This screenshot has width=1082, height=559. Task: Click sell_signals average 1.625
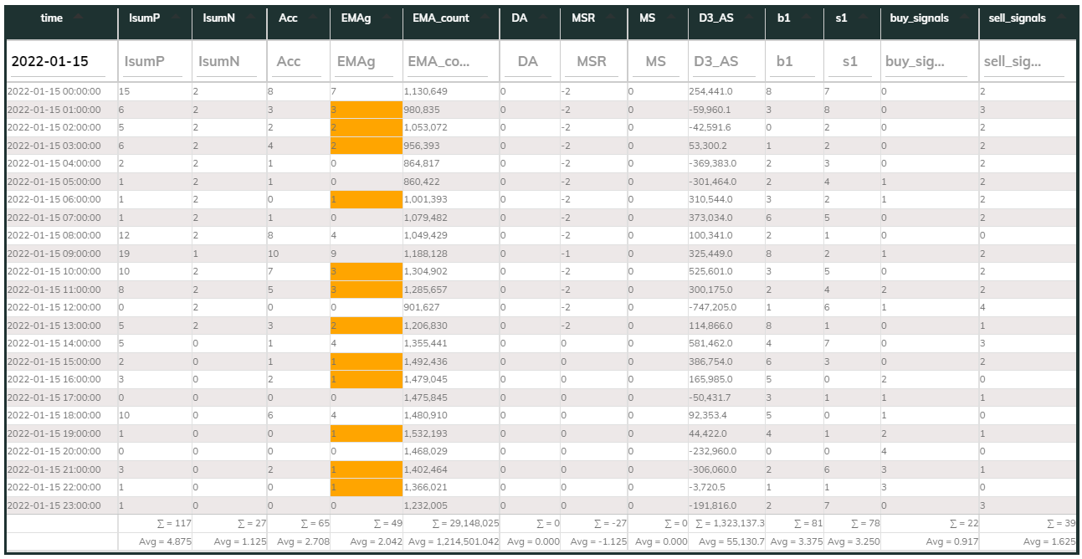tap(1051, 542)
